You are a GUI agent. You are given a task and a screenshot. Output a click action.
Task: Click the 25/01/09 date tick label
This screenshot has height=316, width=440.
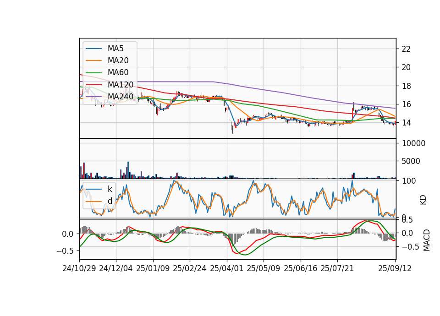pos(153,268)
